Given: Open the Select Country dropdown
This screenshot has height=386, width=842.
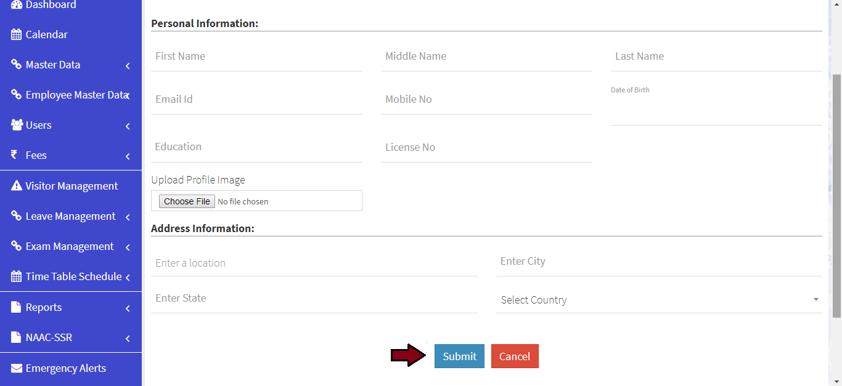Looking at the screenshot, I should [x=659, y=300].
